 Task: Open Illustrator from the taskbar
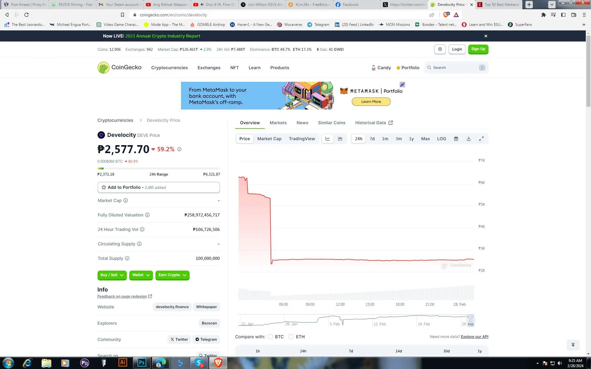[123, 363]
